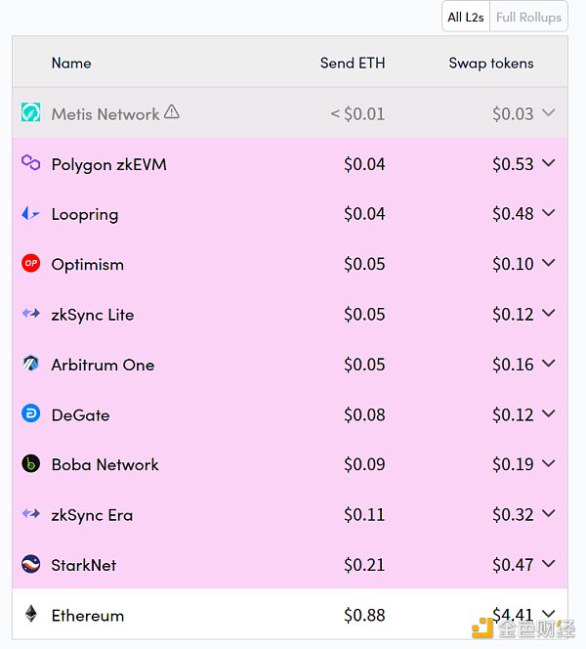Switch to the Full Rollups tab
This screenshot has height=649, width=586.
tap(528, 17)
